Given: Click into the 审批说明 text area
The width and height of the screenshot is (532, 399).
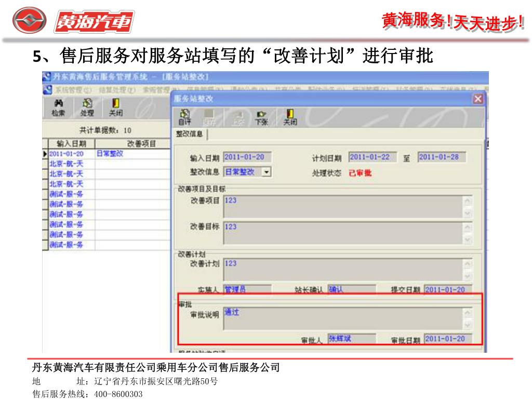Looking at the screenshot, I should tap(343, 318).
